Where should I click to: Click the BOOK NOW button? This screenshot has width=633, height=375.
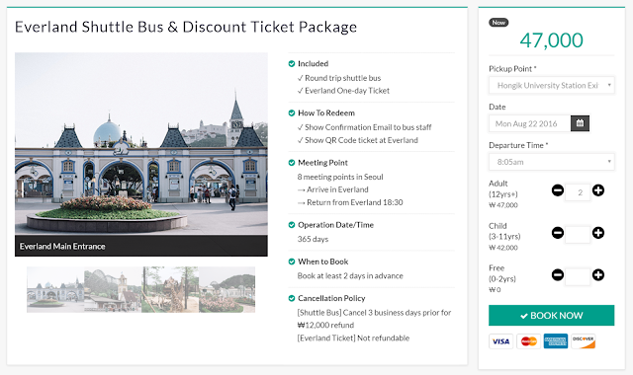(552, 316)
